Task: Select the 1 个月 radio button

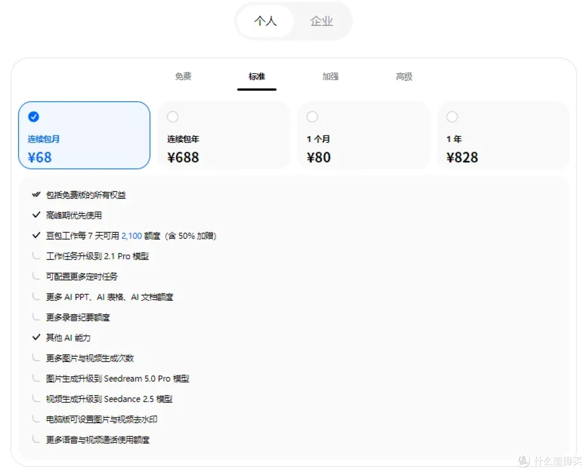Action: (312, 117)
